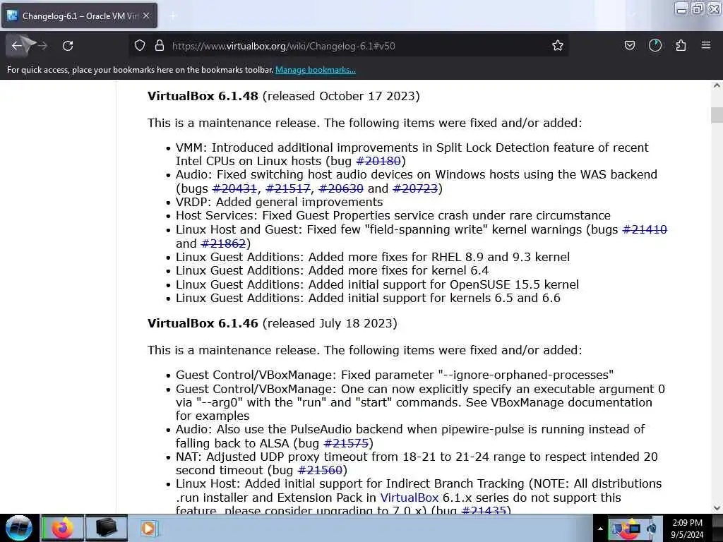Click text "released July 18 2023"
Screen dimensions: 723x542
click(x=330, y=323)
